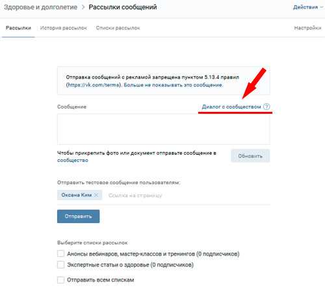325x288 pixels.
Task: Enable Отправить всем спискам checkbox
Action: point(60,280)
